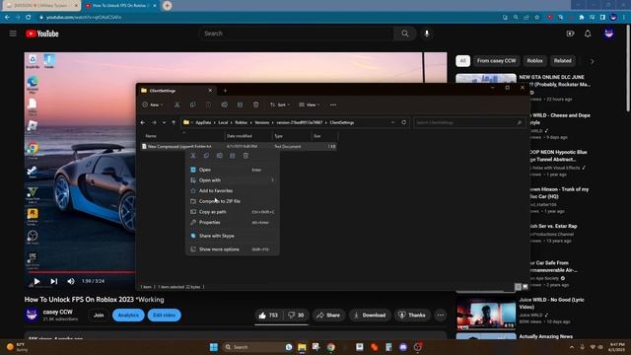This screenshot has width=631, height=355.
Task: Click the Delete trash icon in context menu
Action: 245,156
